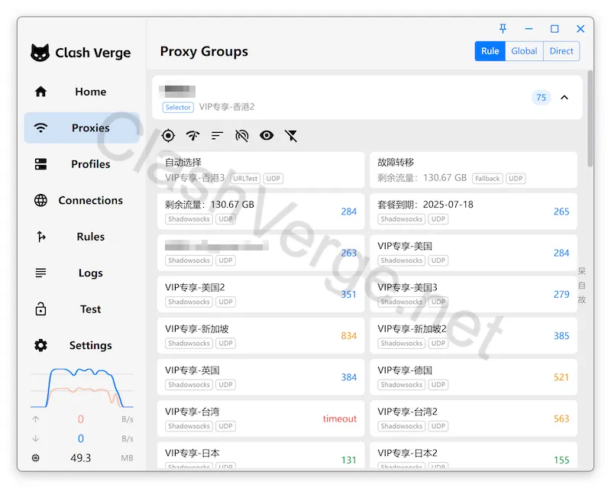This screenshot has height=488, width=611.
Task: Open the Test page
Action: click(90, 309)
